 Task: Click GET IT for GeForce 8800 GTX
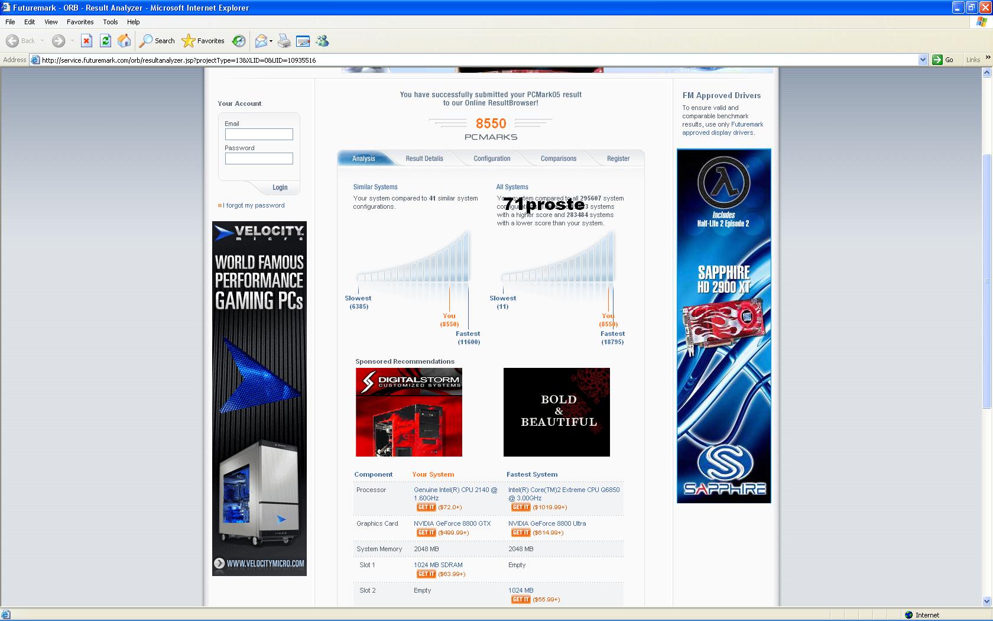[x=426, y=533]
